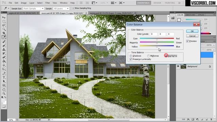Screen dimensions: 217x122
Task: Link layers icon in Layers panel
Action: [x=184, y=119]
